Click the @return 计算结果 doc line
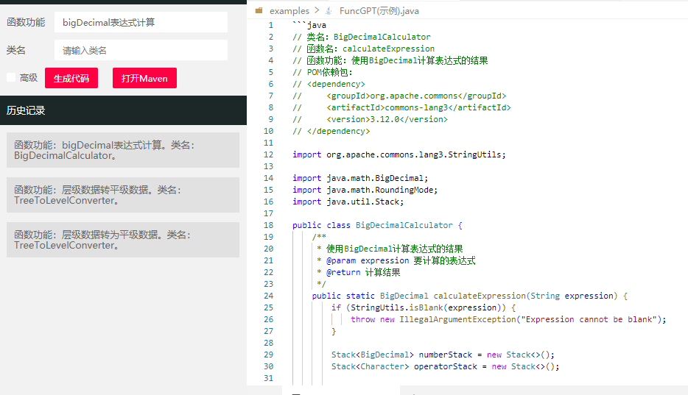688x395 pixels. pyautogui.click(x=359, y=272)
